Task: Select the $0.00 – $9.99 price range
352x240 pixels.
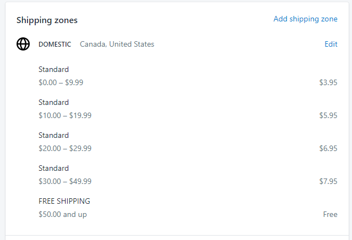Action: tap(61, 82)
